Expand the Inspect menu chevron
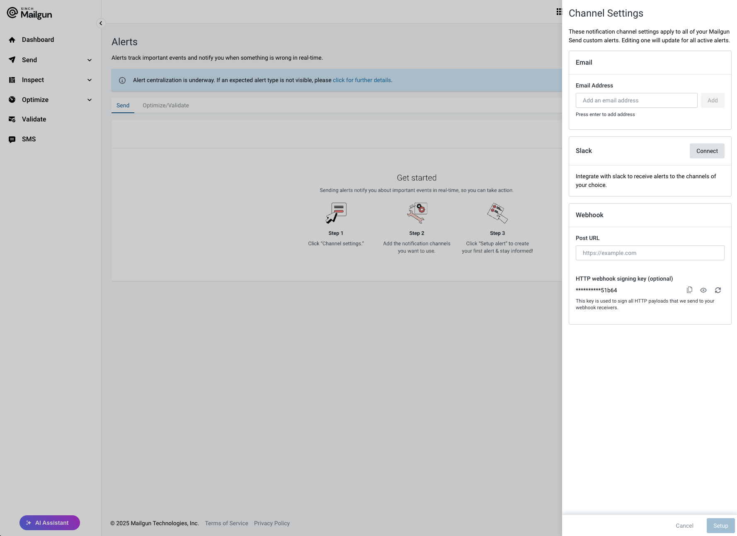Screen dimensions: 737x536 tap(90, 80)
